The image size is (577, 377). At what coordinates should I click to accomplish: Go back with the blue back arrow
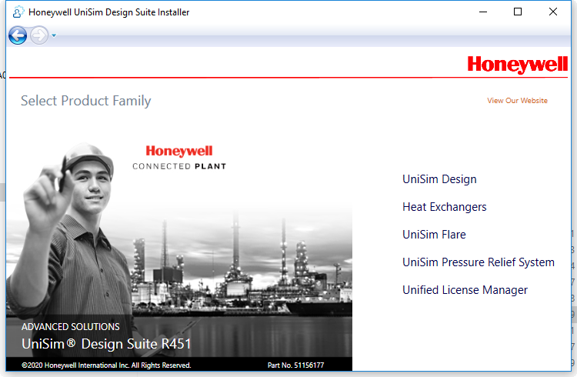coord(18,35)
